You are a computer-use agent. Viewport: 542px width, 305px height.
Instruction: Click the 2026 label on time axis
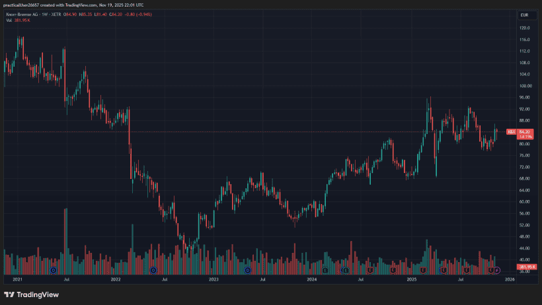click(510, 280)
